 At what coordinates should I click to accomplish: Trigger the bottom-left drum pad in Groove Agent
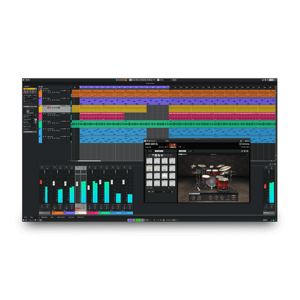point(149,183)
